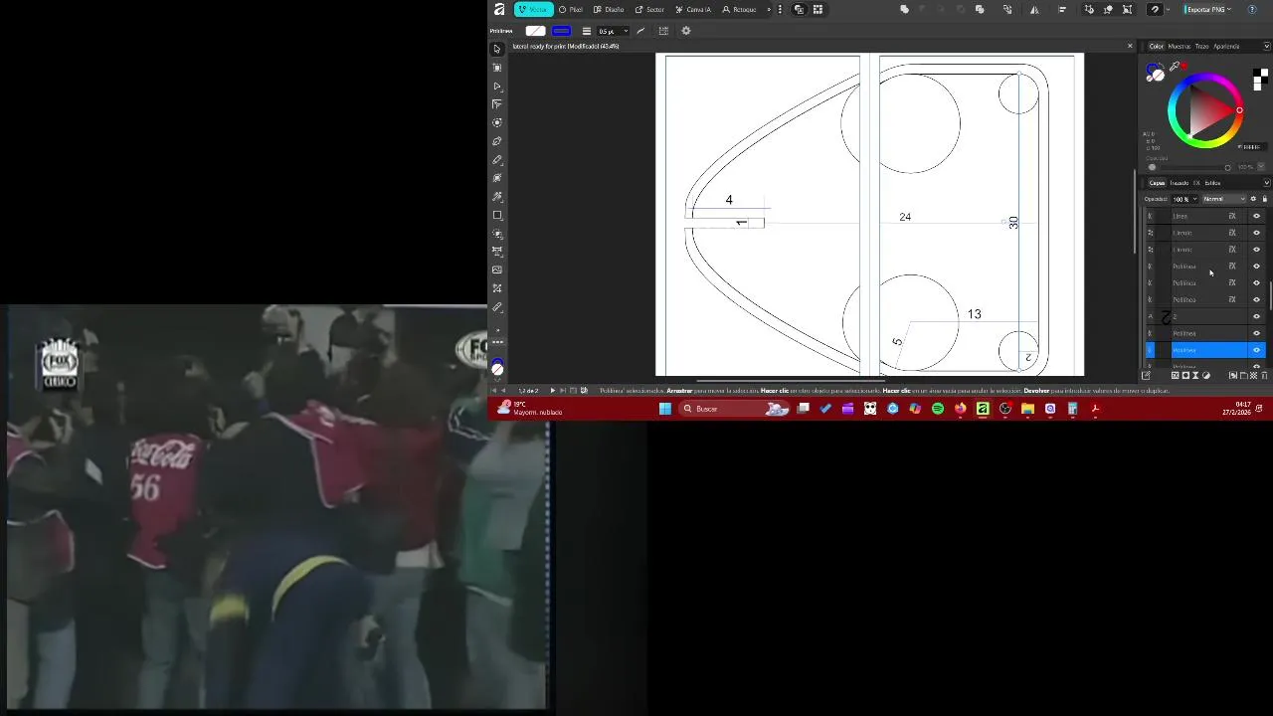Open the Estilos tab in the Layers panel
This screenshot has height=716, width=1273.
point(1212,183)
